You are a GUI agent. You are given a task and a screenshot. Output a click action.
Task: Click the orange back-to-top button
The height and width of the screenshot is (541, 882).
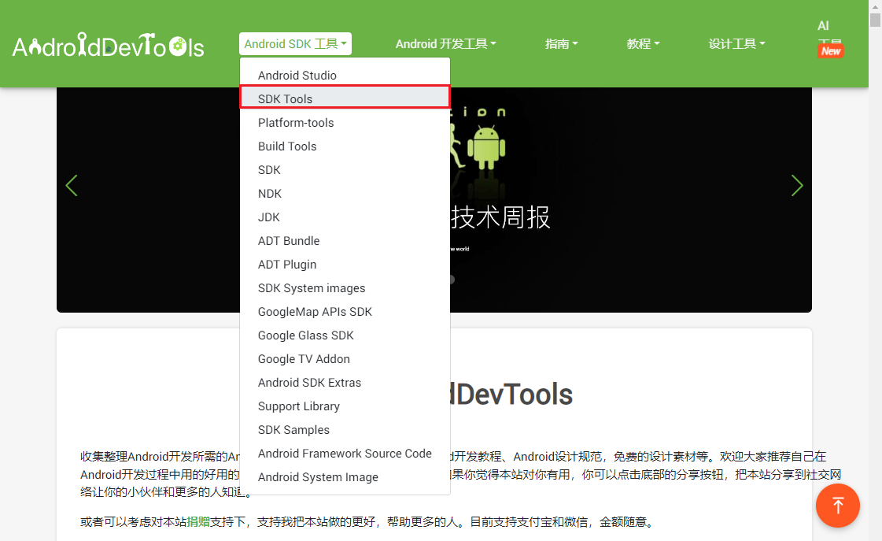tap(838, 506)
